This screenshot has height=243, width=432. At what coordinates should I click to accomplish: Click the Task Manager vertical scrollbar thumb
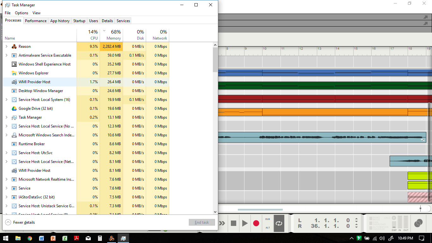pyautogui.click(x=215, y=60)
